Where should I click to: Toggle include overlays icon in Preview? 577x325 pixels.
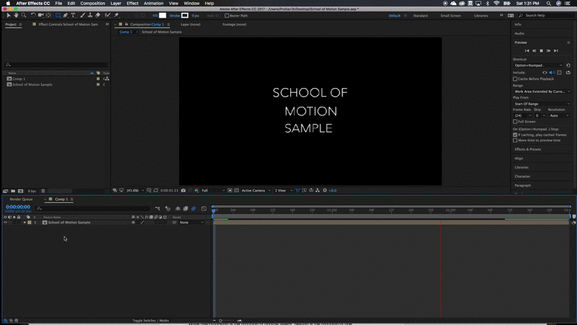click(x=559, y=72)
